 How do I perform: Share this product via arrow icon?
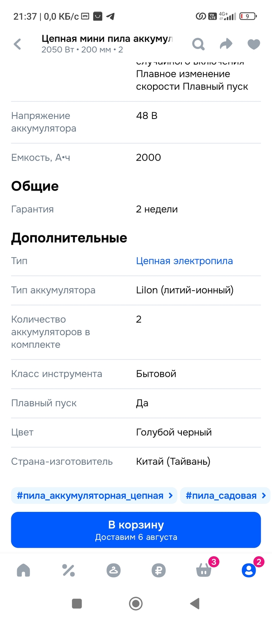click(x=226, y=44)
